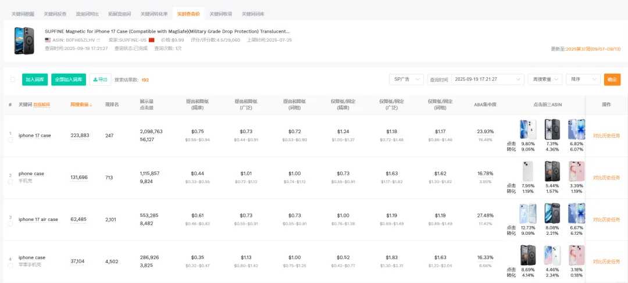Go to the 拓展流量词 tab

point(119,14)
